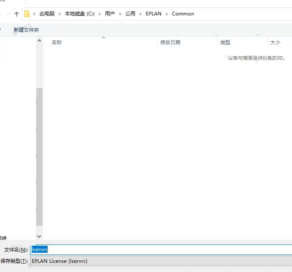Sort by 大小 column header
The width and height of the screenshot is (292, 272).
(275, 43)
